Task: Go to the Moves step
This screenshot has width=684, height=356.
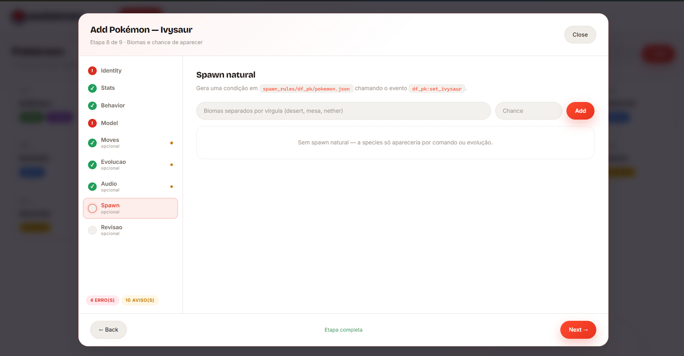Action: click(130, 143)
